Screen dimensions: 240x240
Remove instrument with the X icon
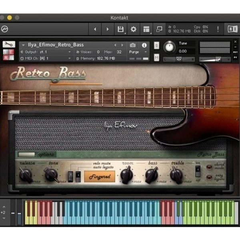(236, 42)
